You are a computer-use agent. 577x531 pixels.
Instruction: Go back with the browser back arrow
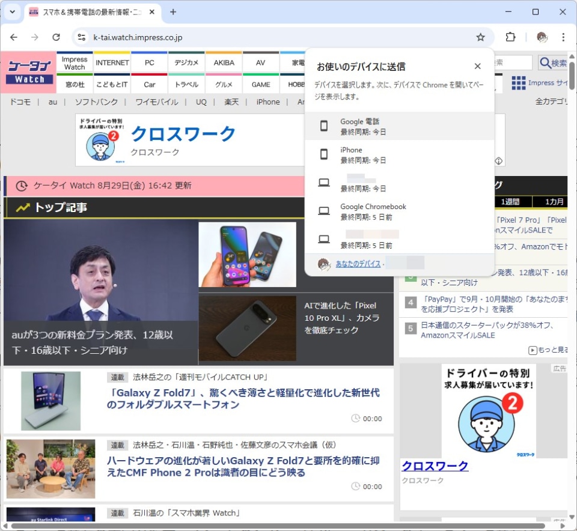pyautogui.click(x=14, y=37)
